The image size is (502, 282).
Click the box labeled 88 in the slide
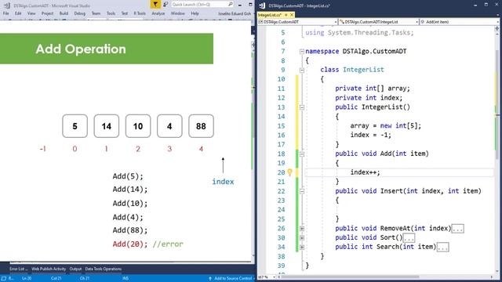201,126
